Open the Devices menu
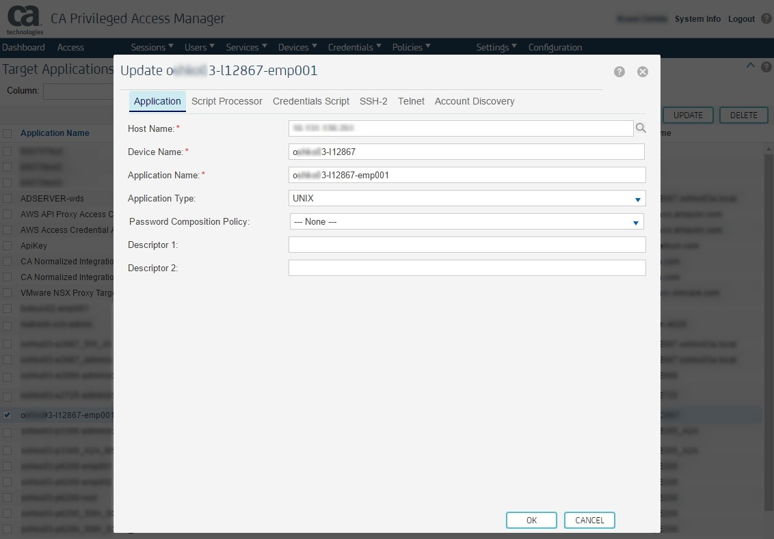 297,47
